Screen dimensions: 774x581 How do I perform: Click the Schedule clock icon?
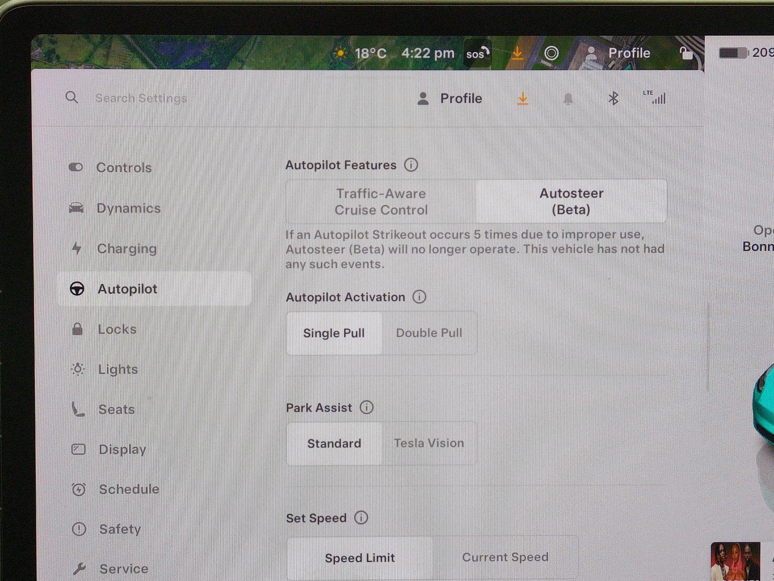pyautogui.click(x=79, y=490)
